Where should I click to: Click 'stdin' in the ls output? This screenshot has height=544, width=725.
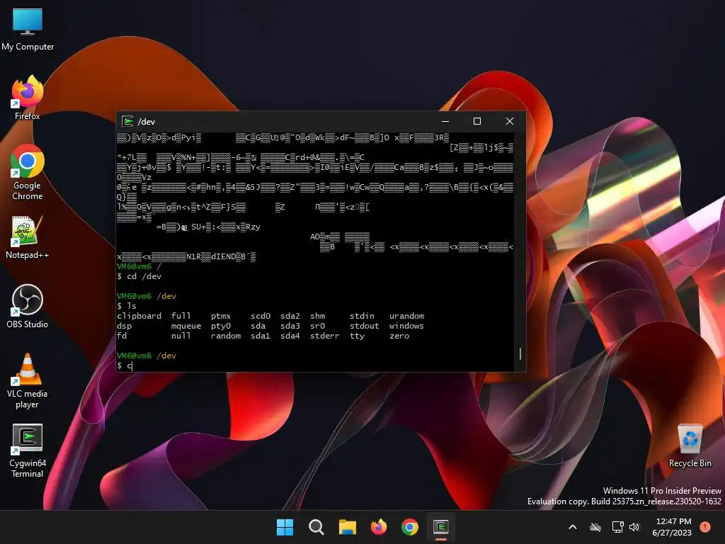coord(362,316)
